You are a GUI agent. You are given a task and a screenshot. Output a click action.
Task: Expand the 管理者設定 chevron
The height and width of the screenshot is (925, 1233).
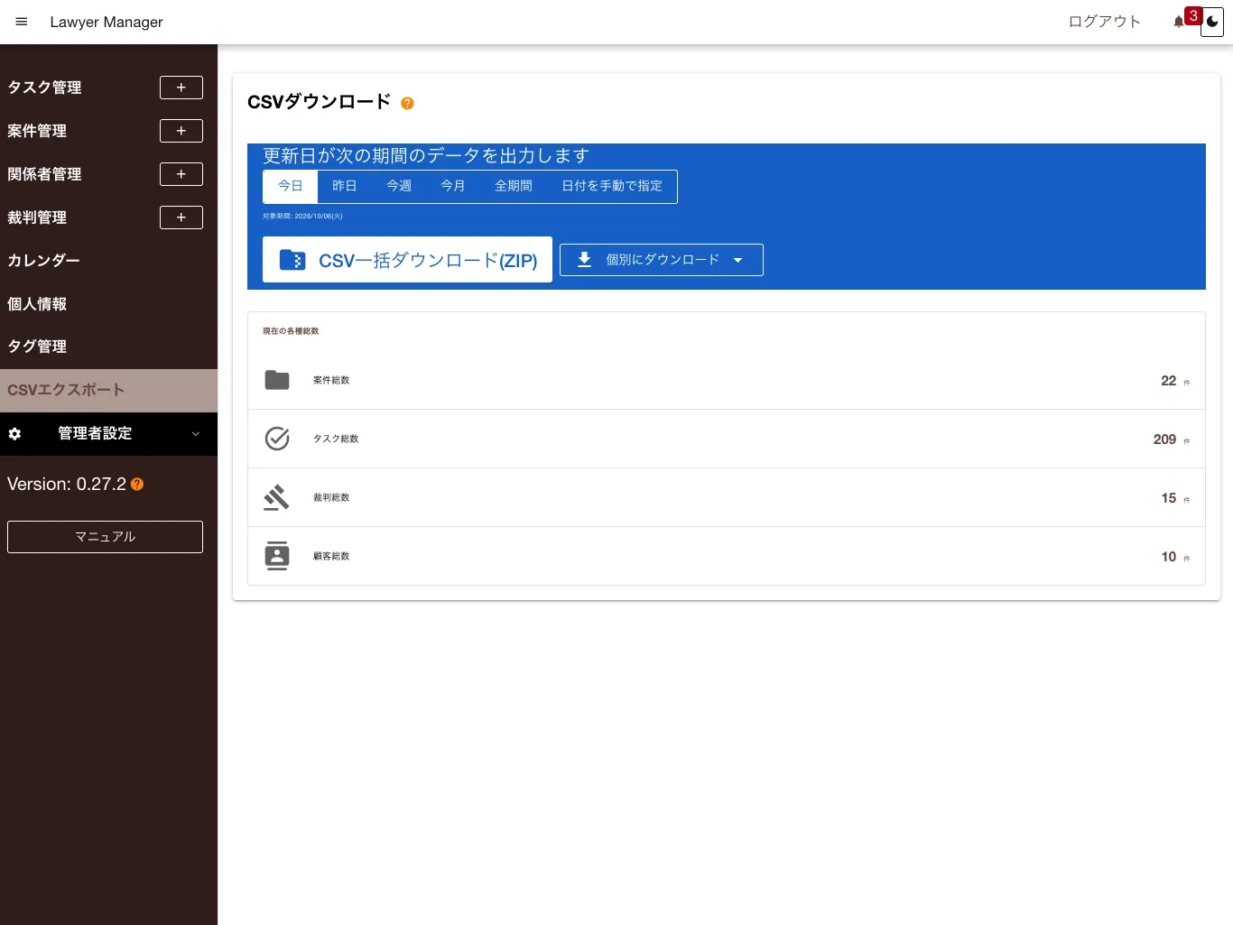coord(196,434)
